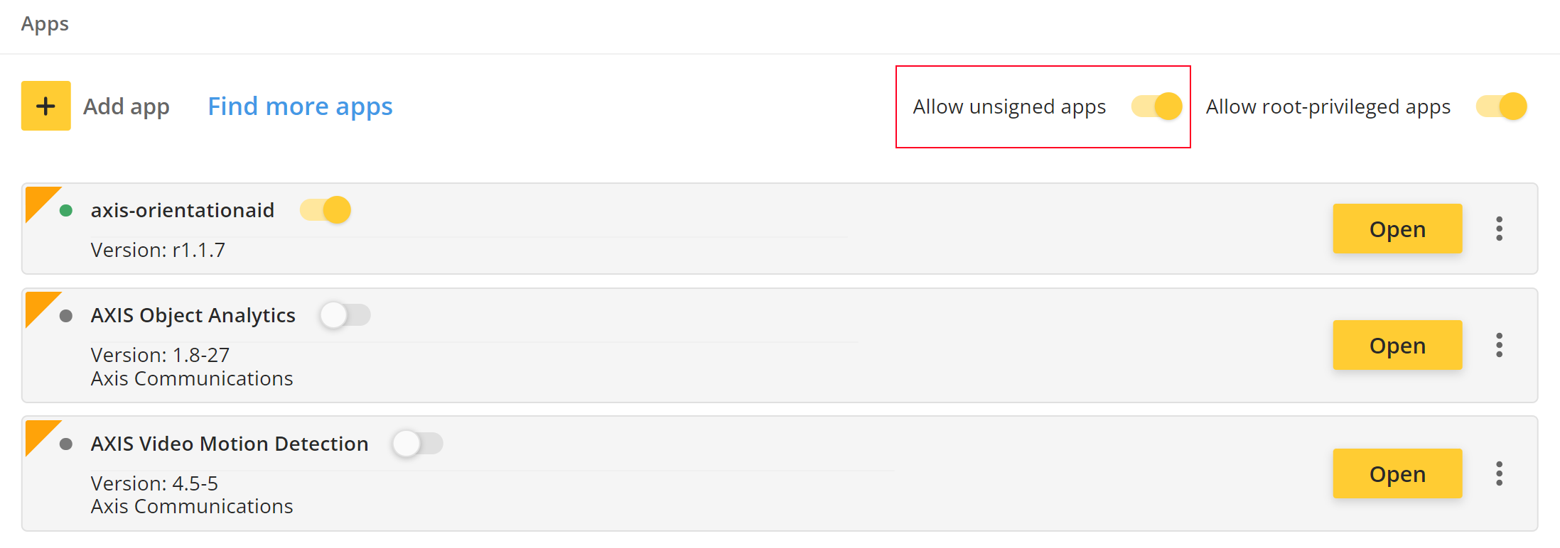The width and height of the screenshot is (1560, 548).
Task: Follow the Find more apps link
Action: (x=300, y=106)
